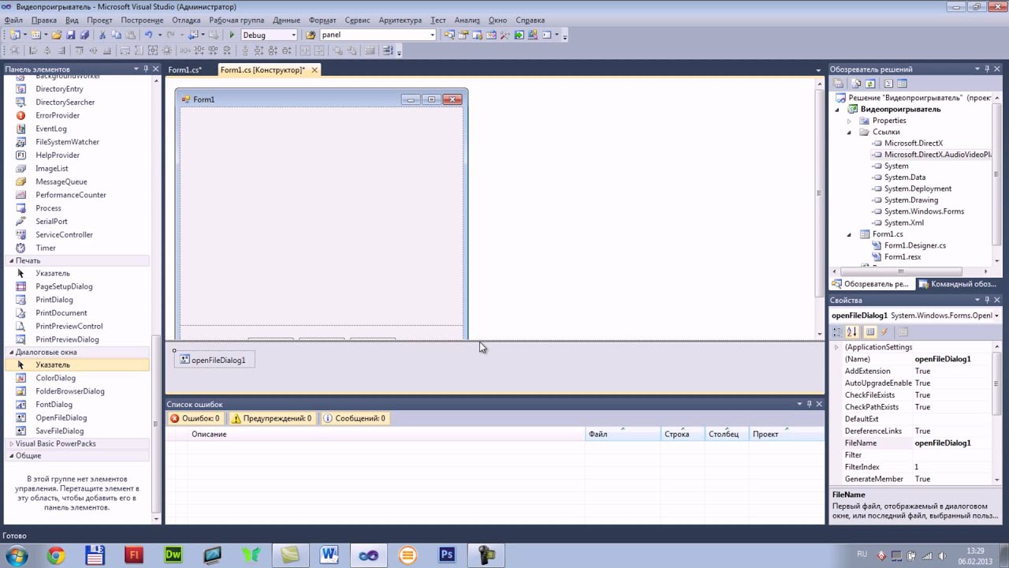Open the Построение menu
The width and height of the screenshot is (1009, 568).
(143, 20)
